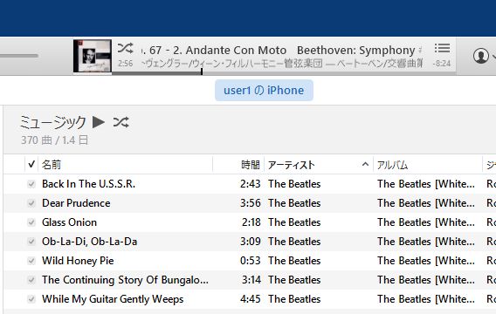The height and width of the screenshot is (314, 496).
Task: Click The Beatles artist in Glass Onion row
Action: pyautogui.click(x=294, y=222)
